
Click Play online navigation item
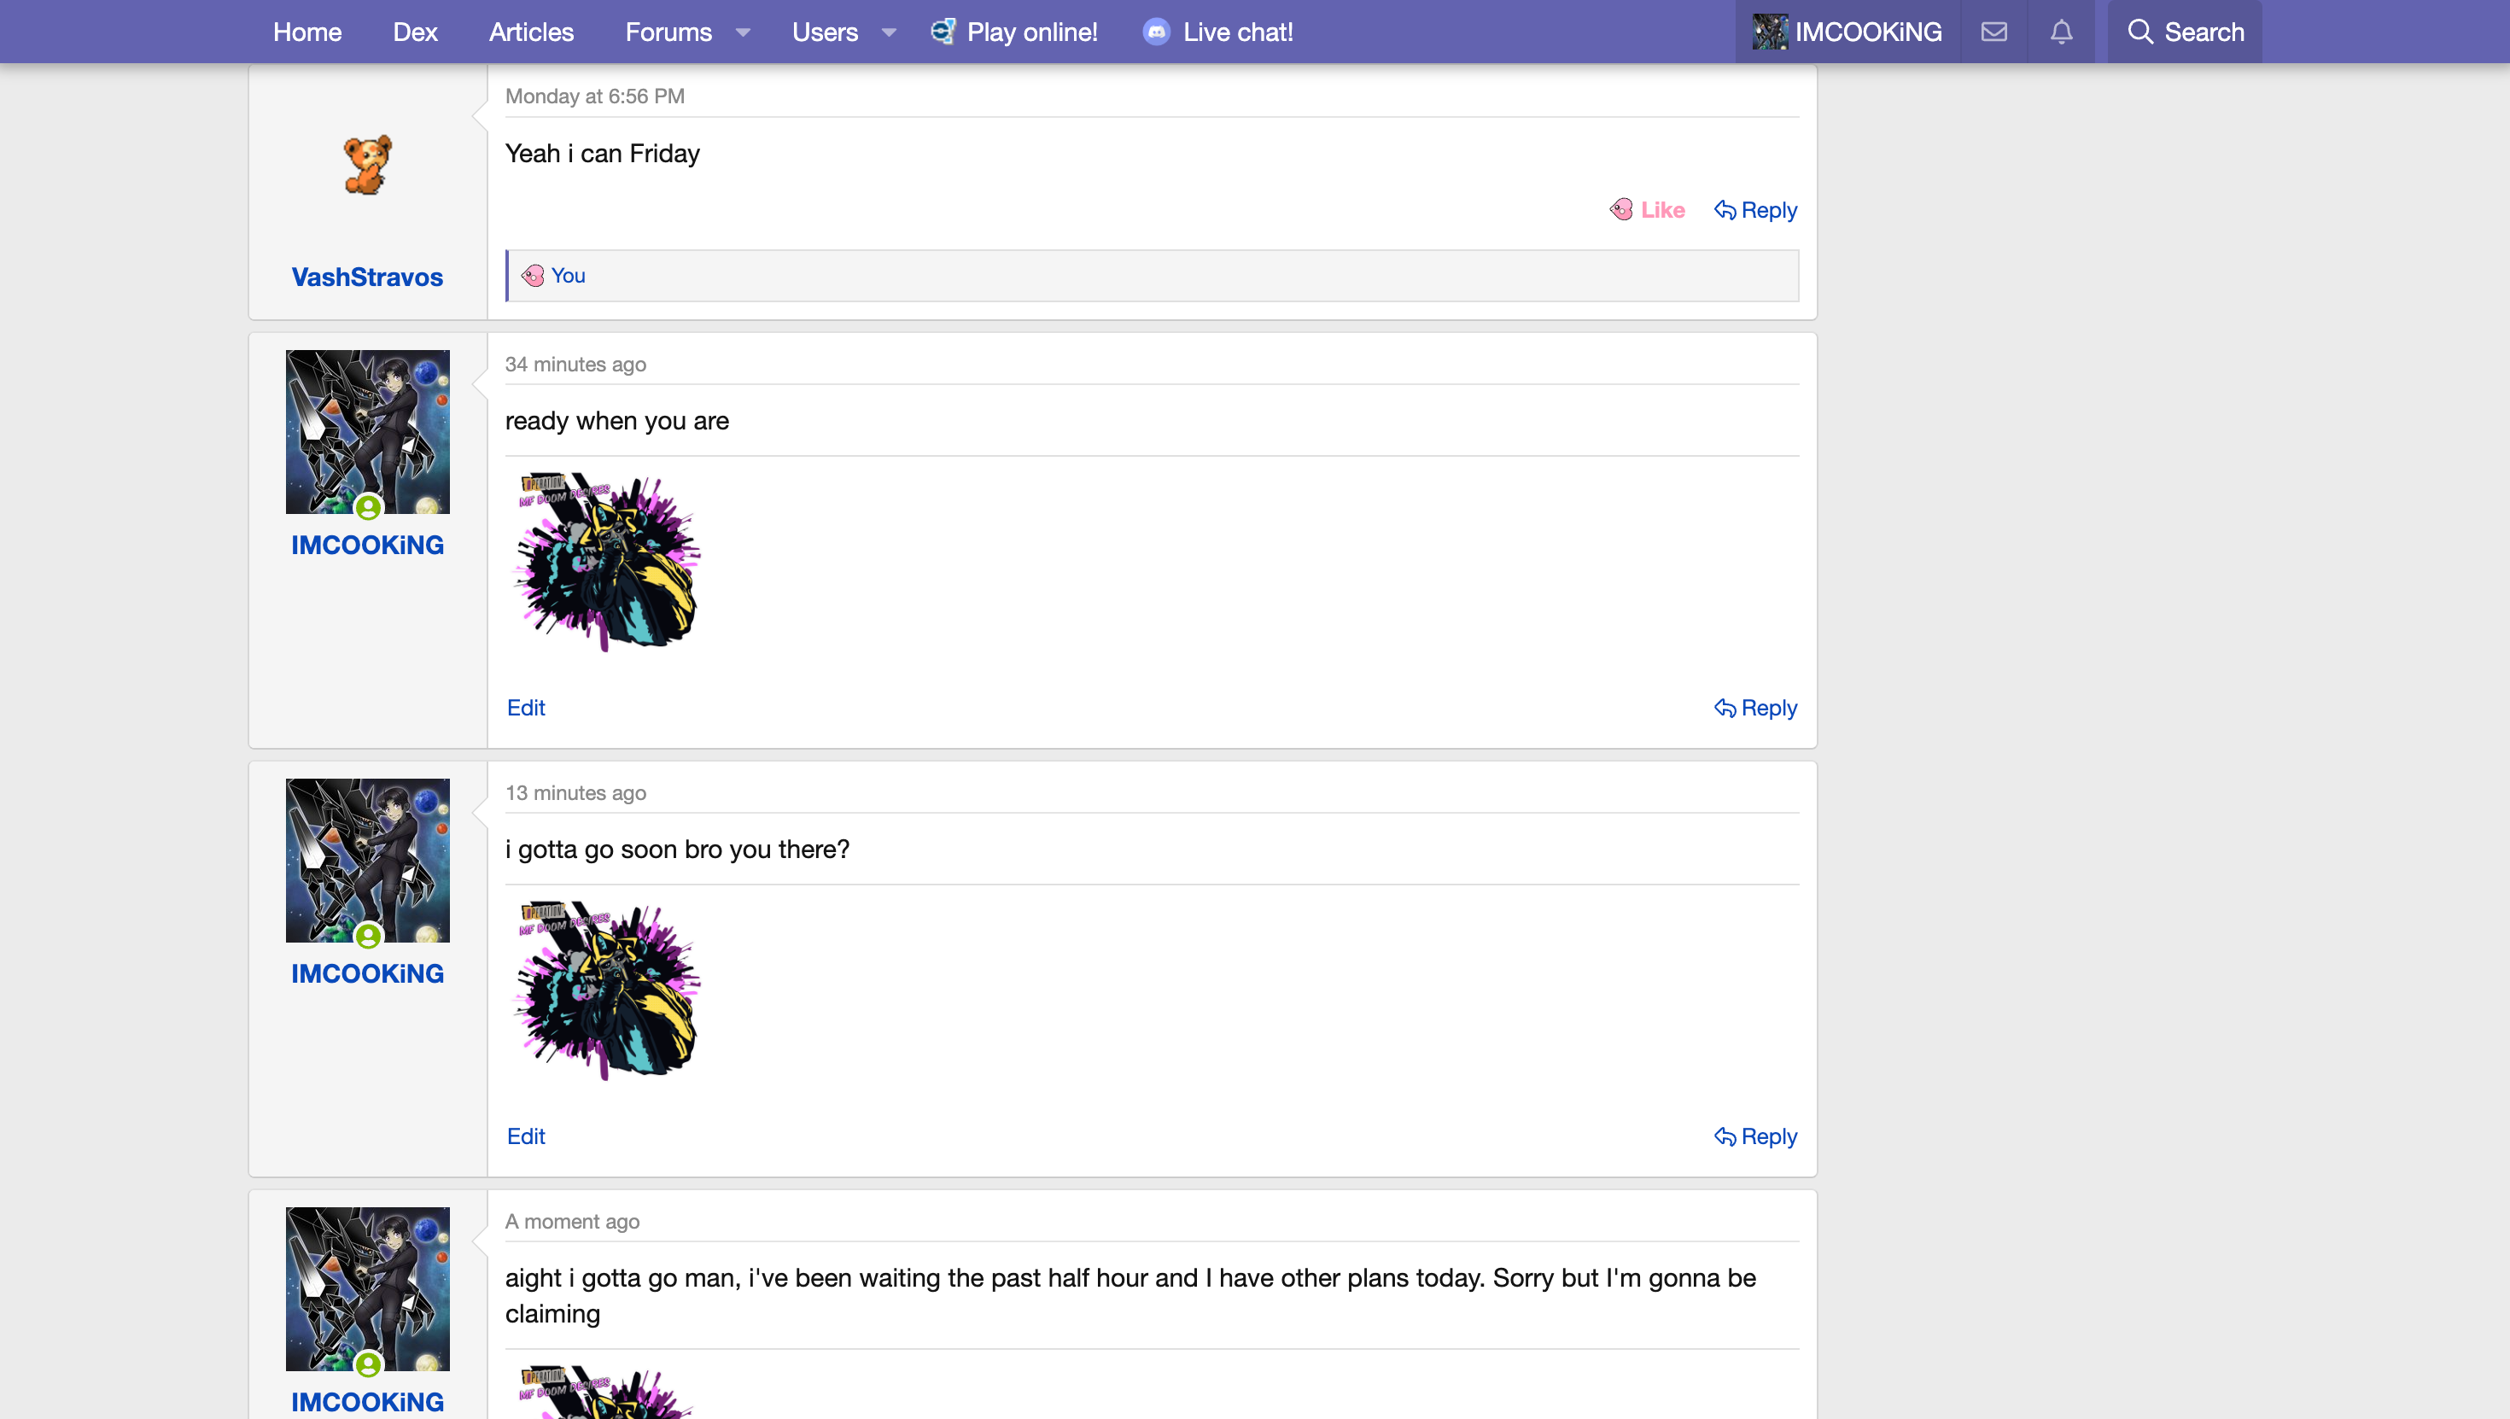pyautogui.click(x=1014, y=32)
